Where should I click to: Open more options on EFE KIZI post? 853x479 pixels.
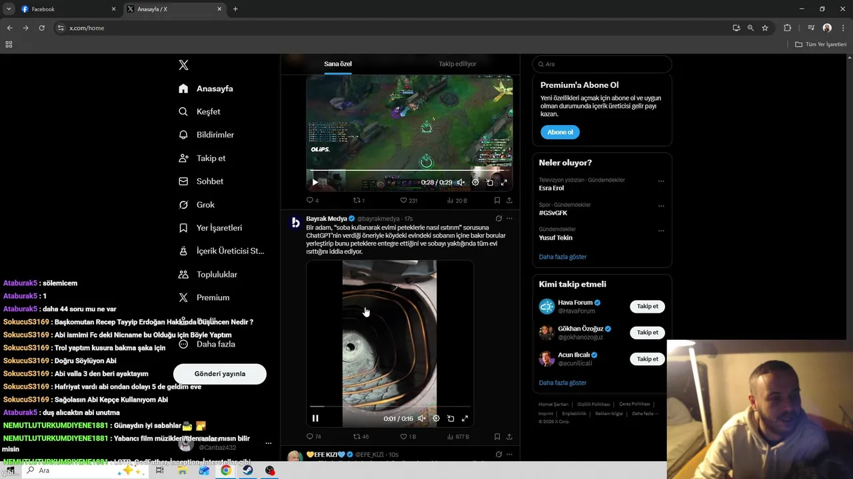click(509, 454)
